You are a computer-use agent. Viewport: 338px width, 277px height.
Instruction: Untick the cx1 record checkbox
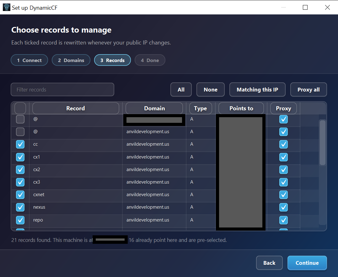coord(20,157)
